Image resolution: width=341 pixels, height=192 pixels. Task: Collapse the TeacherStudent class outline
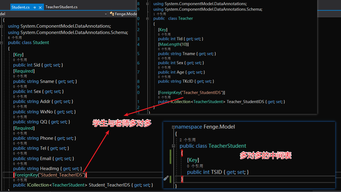(173, 146)
